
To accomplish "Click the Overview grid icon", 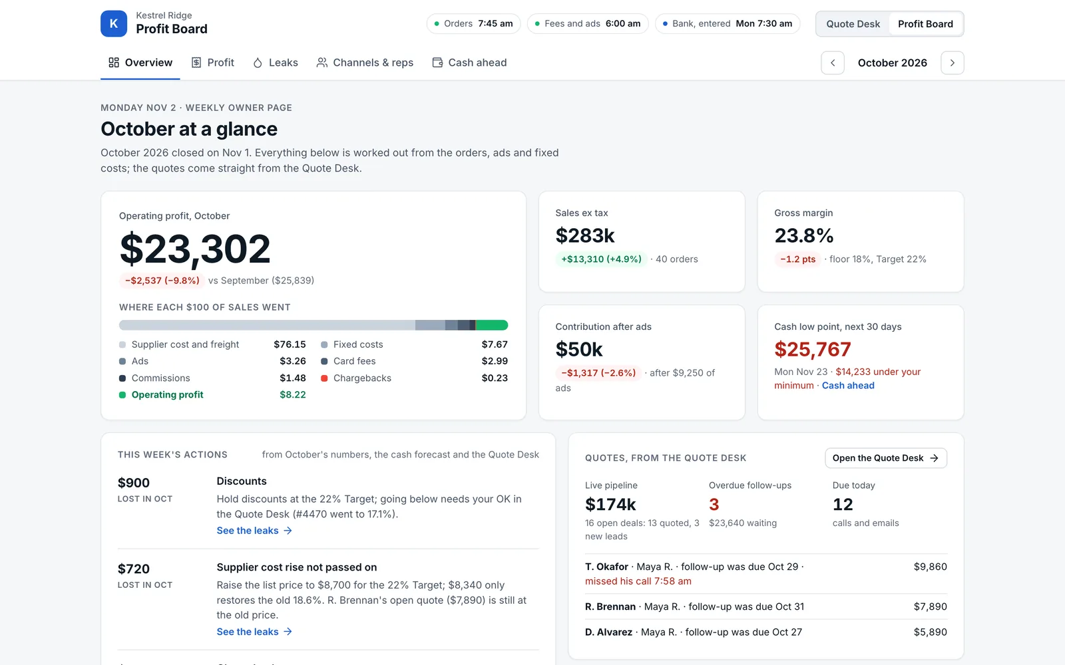I will (114, 63).
